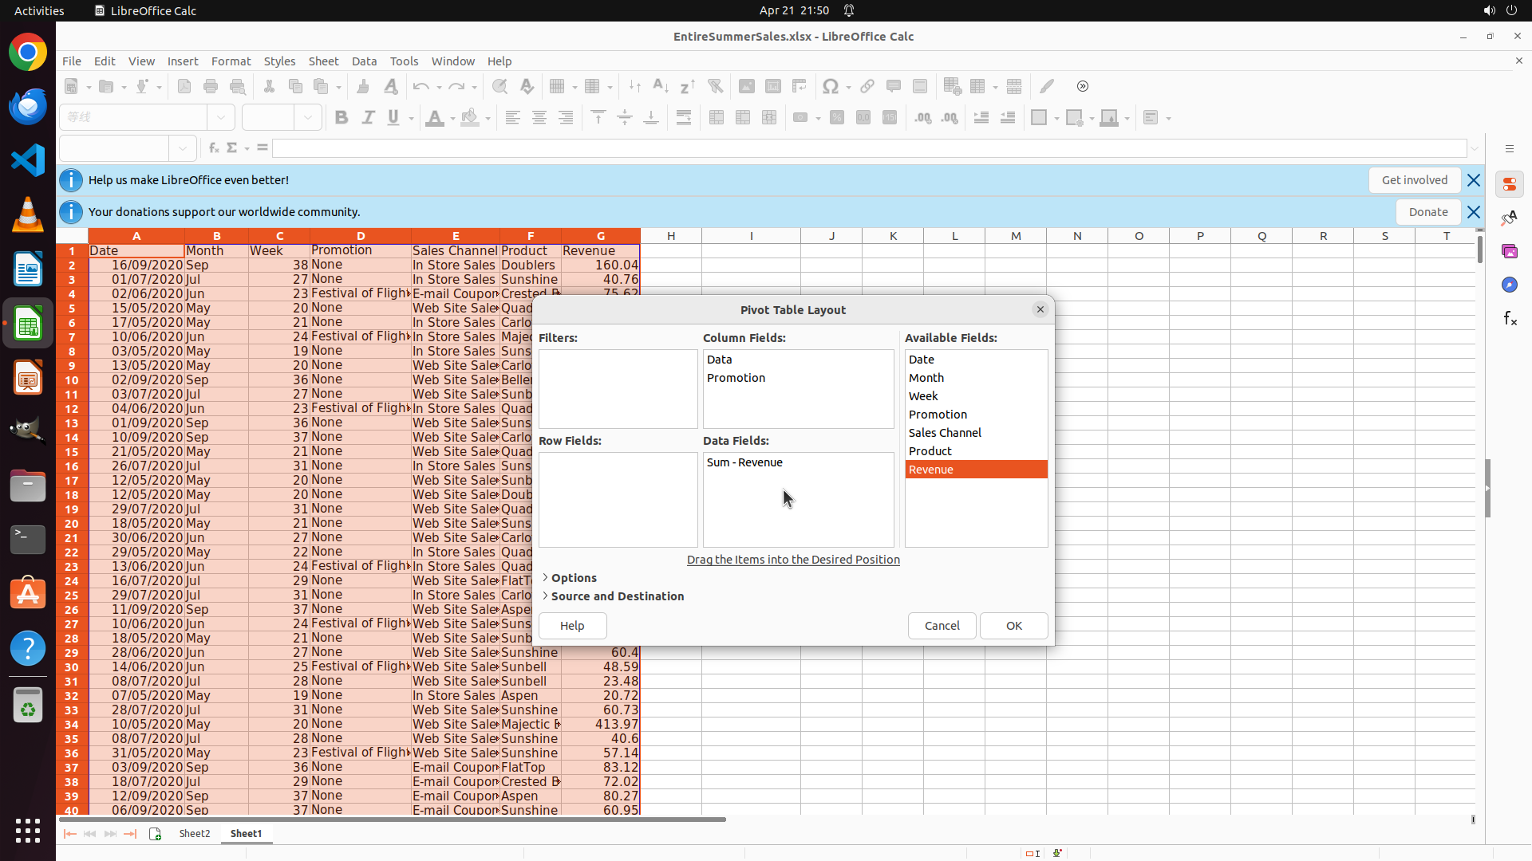Open the font name dropdown
1532x861 pixels.
pos(221,117)
